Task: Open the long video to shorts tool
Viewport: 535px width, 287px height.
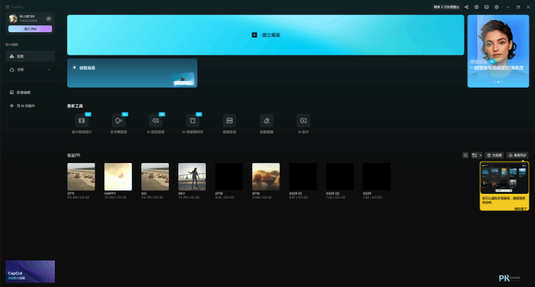Action: tap(82, 121)
